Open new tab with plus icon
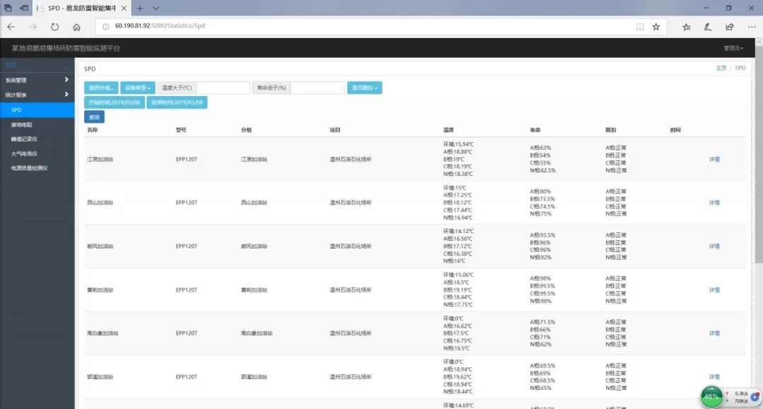 click(x=140, y=8)
